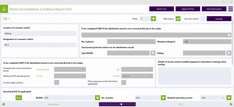Screen dimensions: 234x107
Task: Go to Observations page link
Action: 53,104
